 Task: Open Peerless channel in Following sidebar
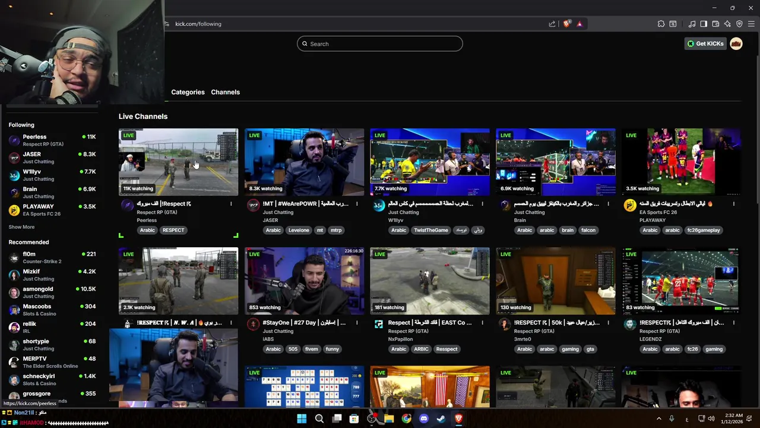[x=52, y=140]
